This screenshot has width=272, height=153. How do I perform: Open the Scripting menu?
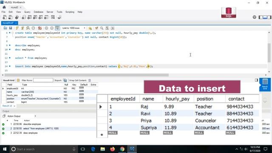pyautogui.click(x=70, y=12)
